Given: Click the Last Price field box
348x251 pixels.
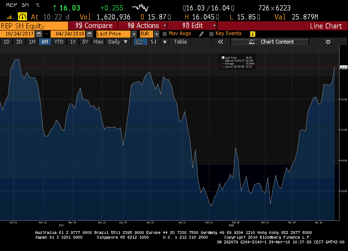Looking at the screenshot, I should click(x=113, y=34).
